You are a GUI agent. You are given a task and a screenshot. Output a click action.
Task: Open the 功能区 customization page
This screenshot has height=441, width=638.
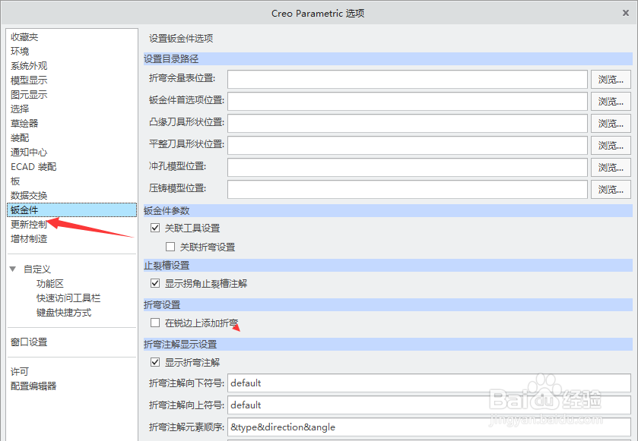[x=50, y=283]
